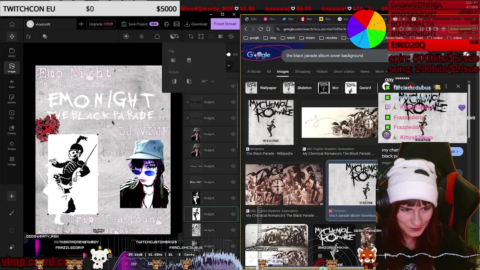
Task: Switch to the All results tab
Action: pyautogui.click(x=268, y=71)
